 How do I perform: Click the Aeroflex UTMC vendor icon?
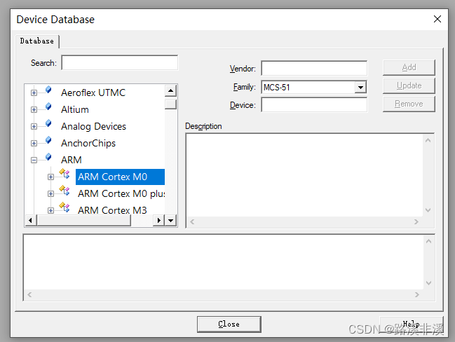pos(48,90)
